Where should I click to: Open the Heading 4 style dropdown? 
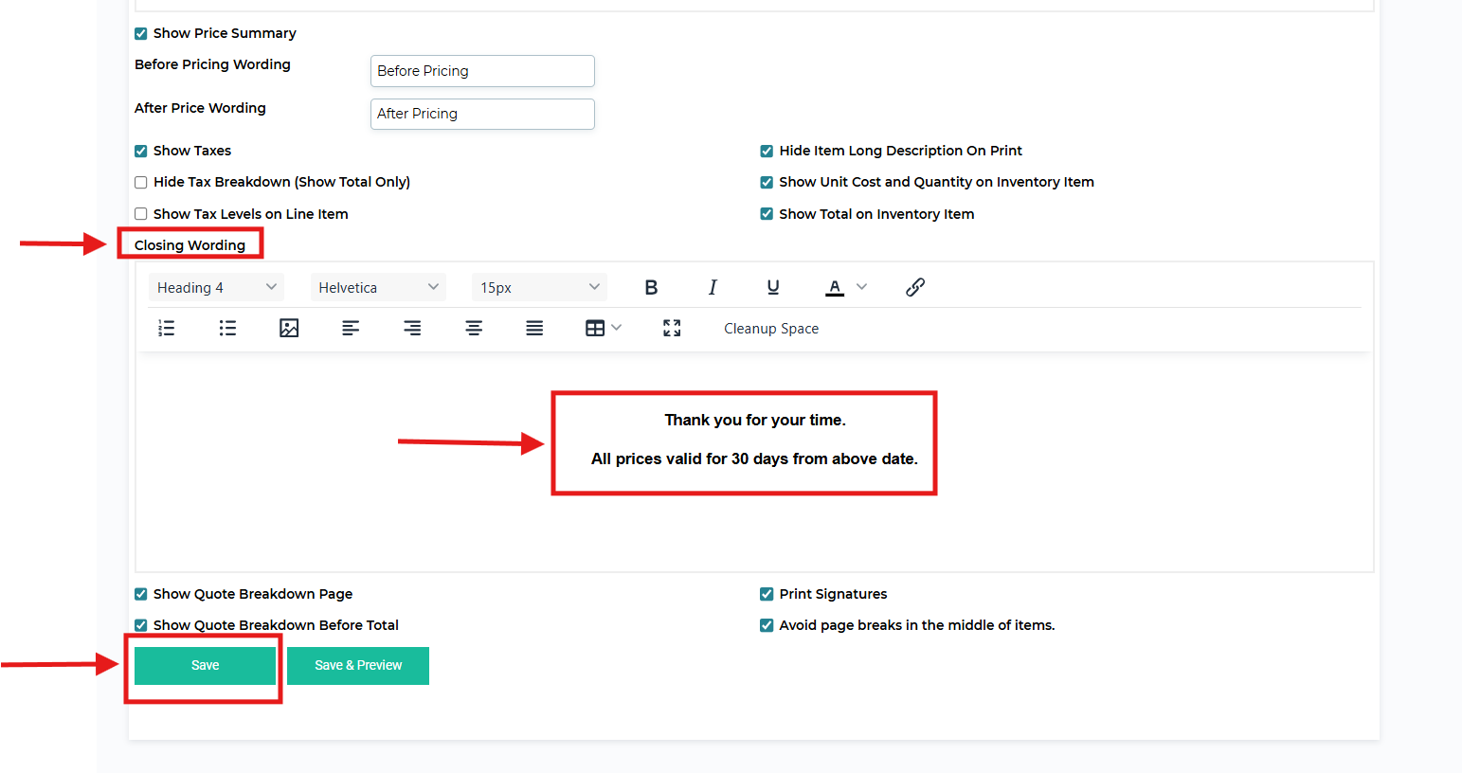(216, 288)
